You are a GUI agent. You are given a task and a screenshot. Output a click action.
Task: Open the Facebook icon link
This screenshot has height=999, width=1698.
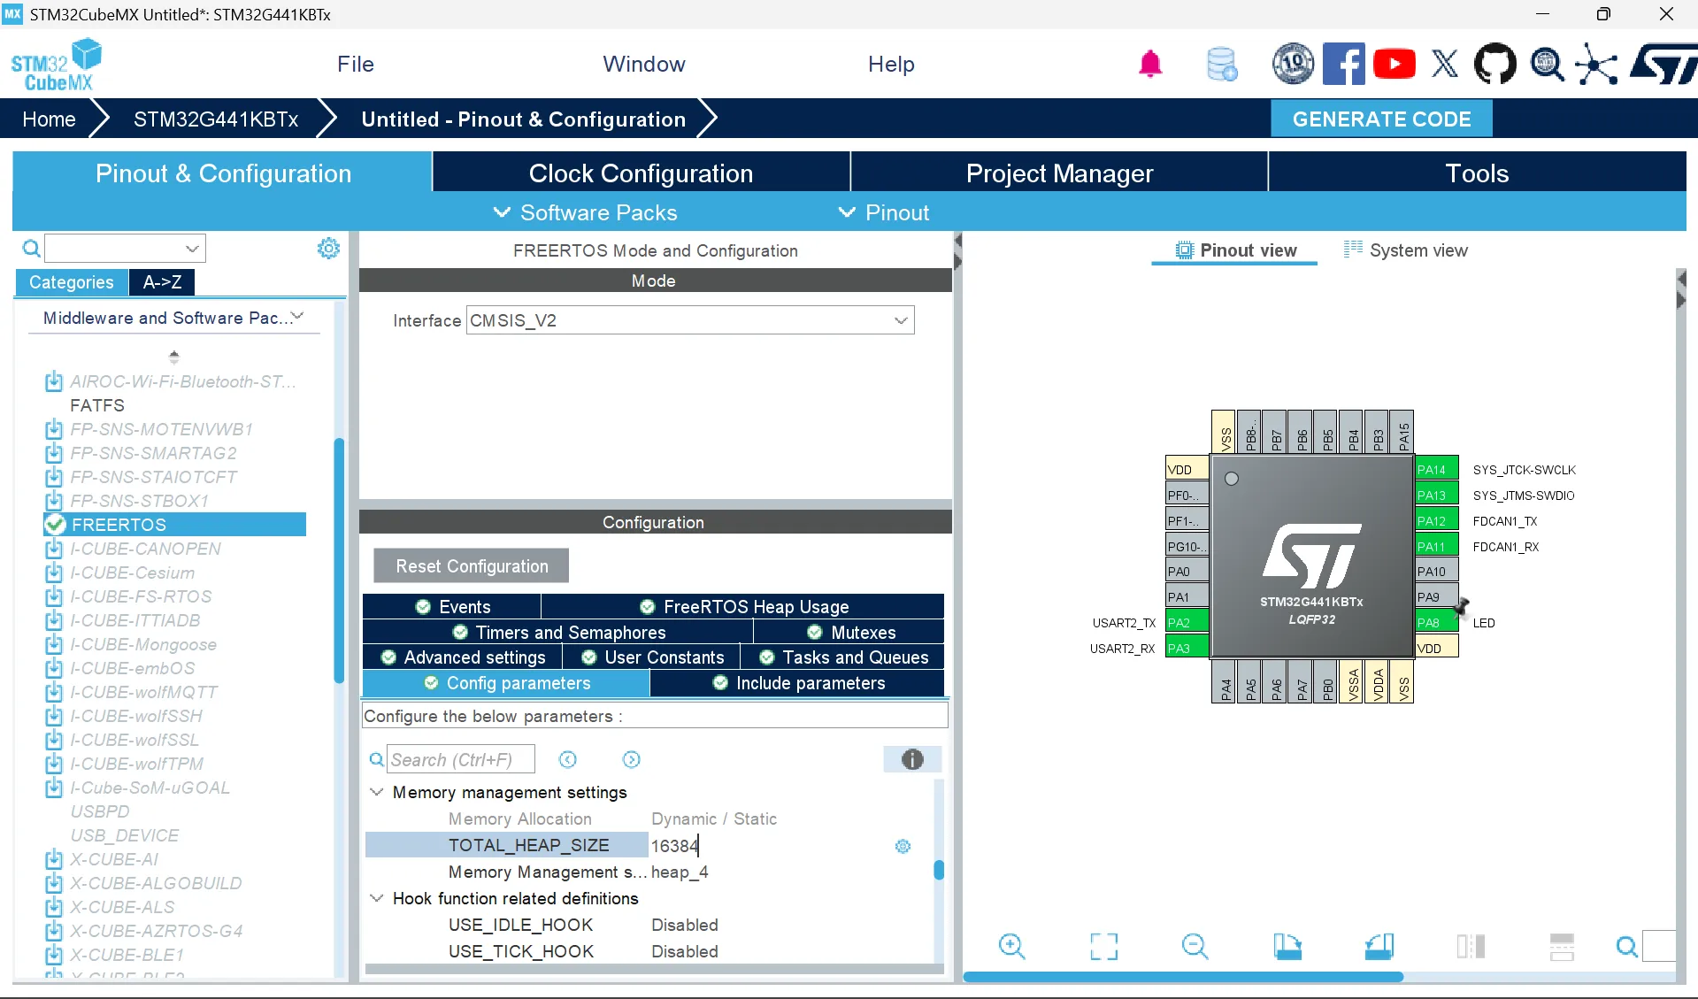tap(1343, 65)
